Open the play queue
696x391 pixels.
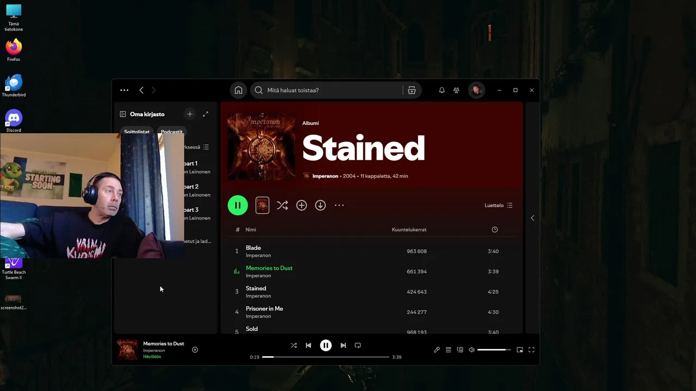coord(448,350)
